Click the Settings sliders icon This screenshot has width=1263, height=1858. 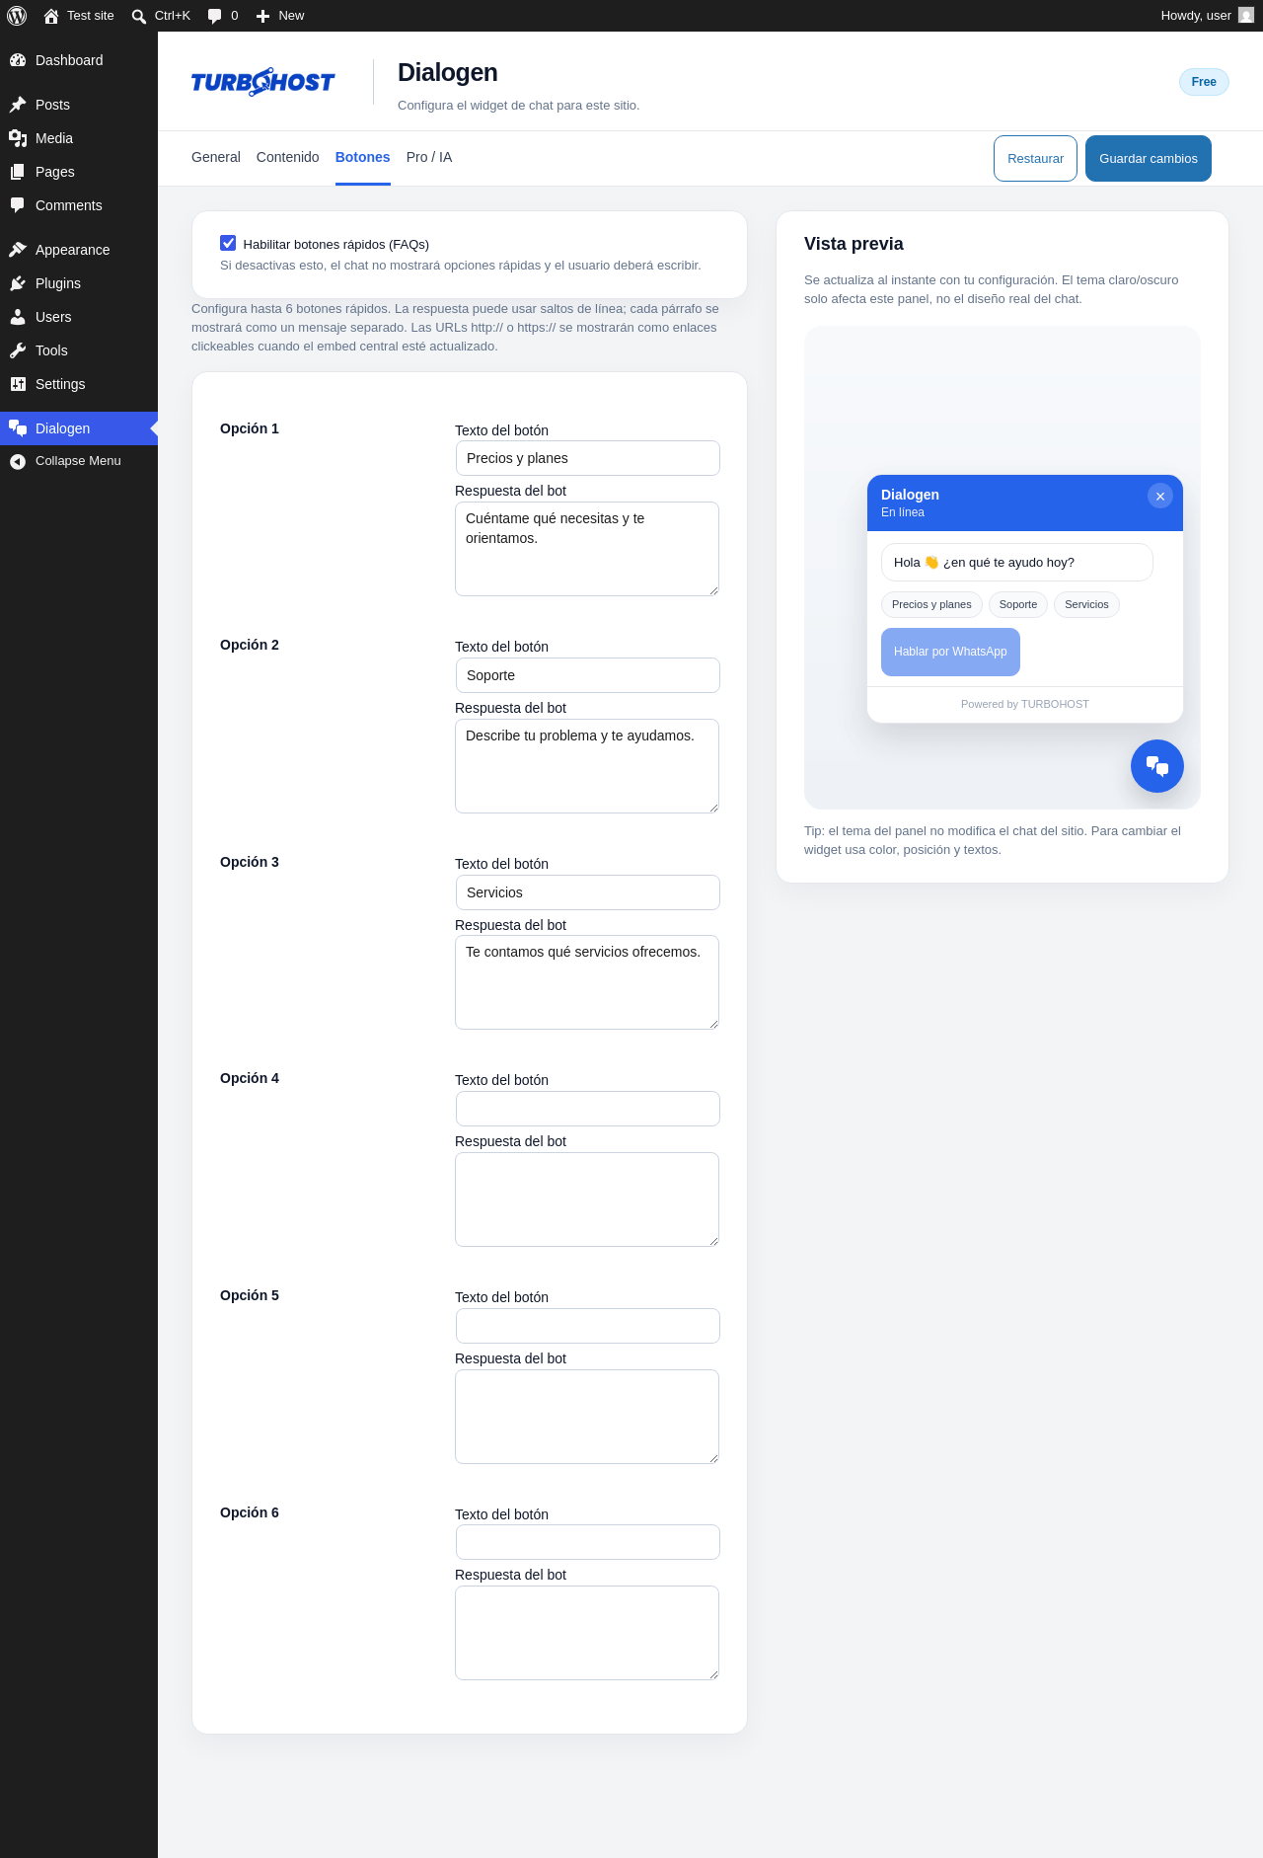(x=18, y=384)
